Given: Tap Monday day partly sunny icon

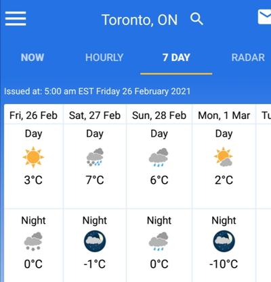Looking at the screenshot, I should click(224, 157).
